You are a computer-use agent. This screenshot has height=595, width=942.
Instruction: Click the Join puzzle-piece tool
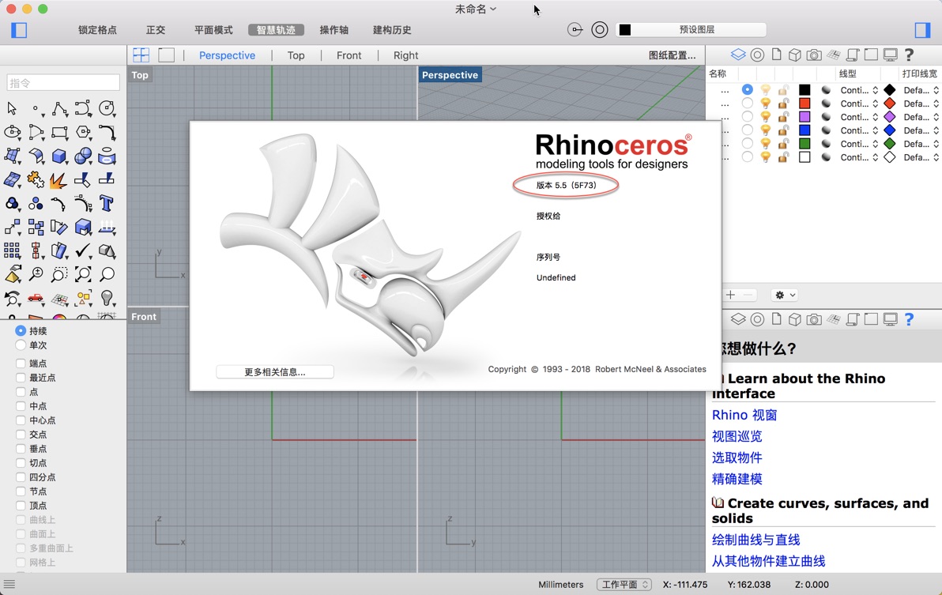coord(36,179)
